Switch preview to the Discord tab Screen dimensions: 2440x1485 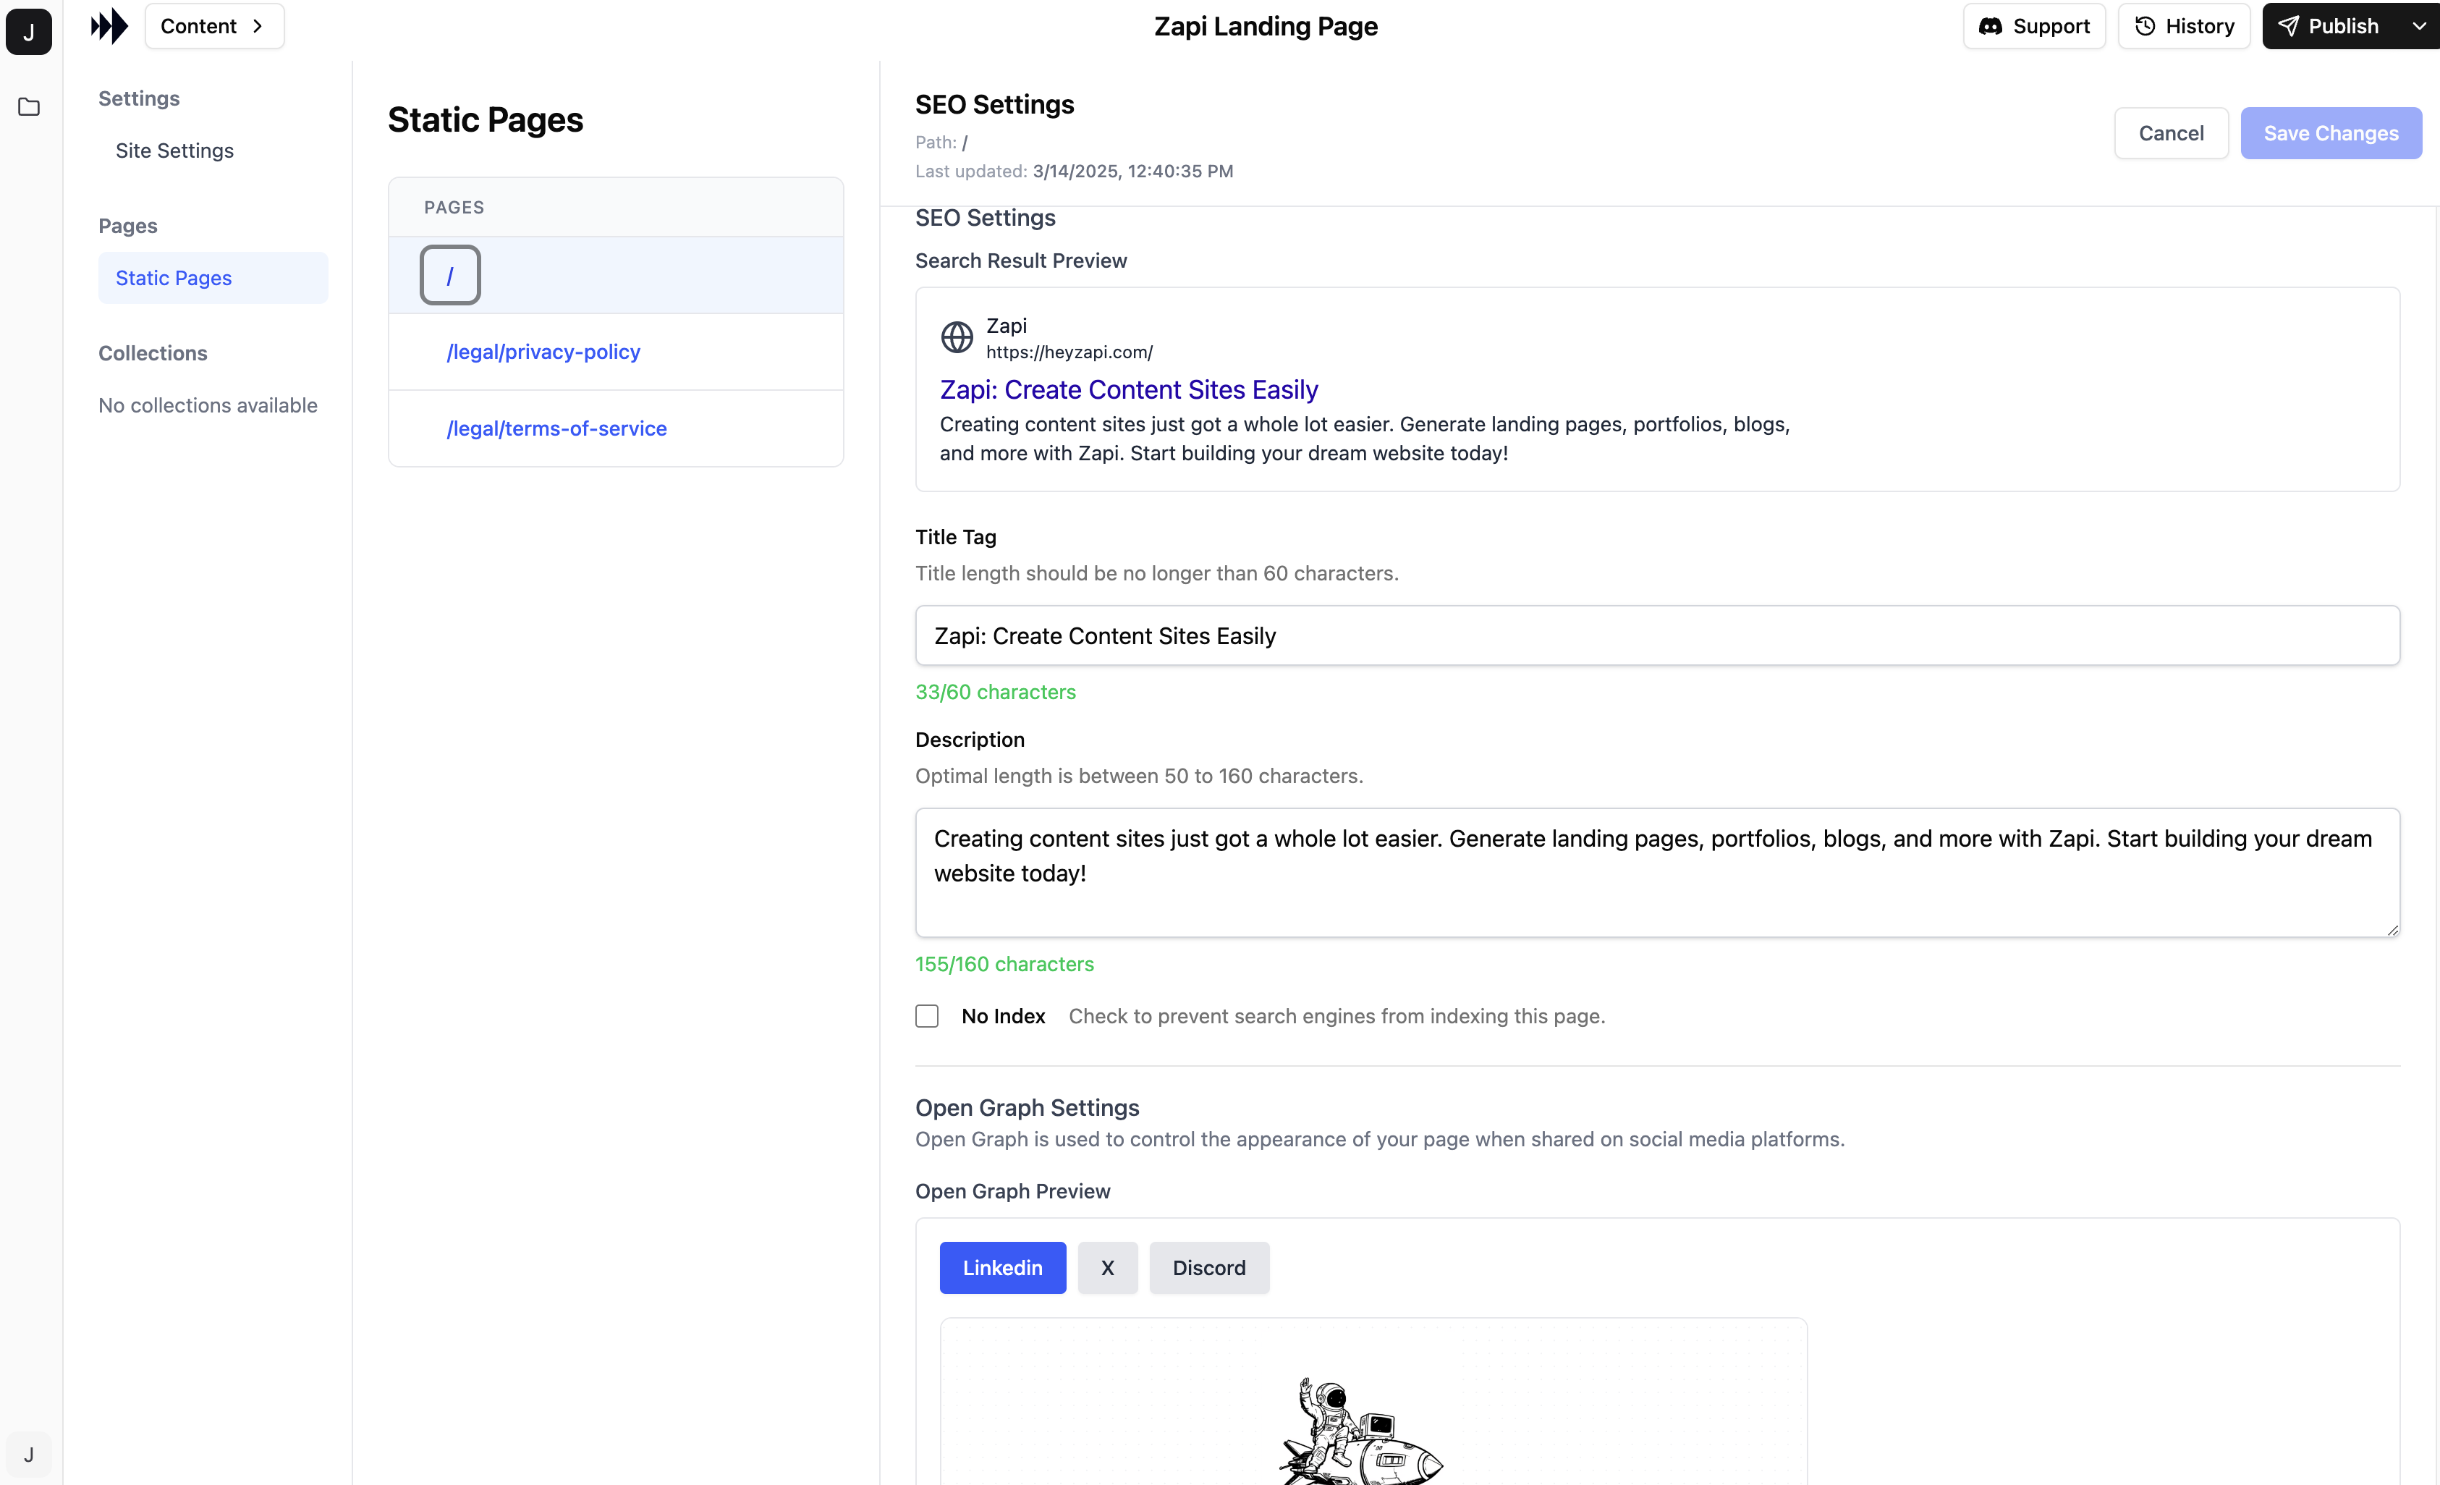coord(1209,1267)
